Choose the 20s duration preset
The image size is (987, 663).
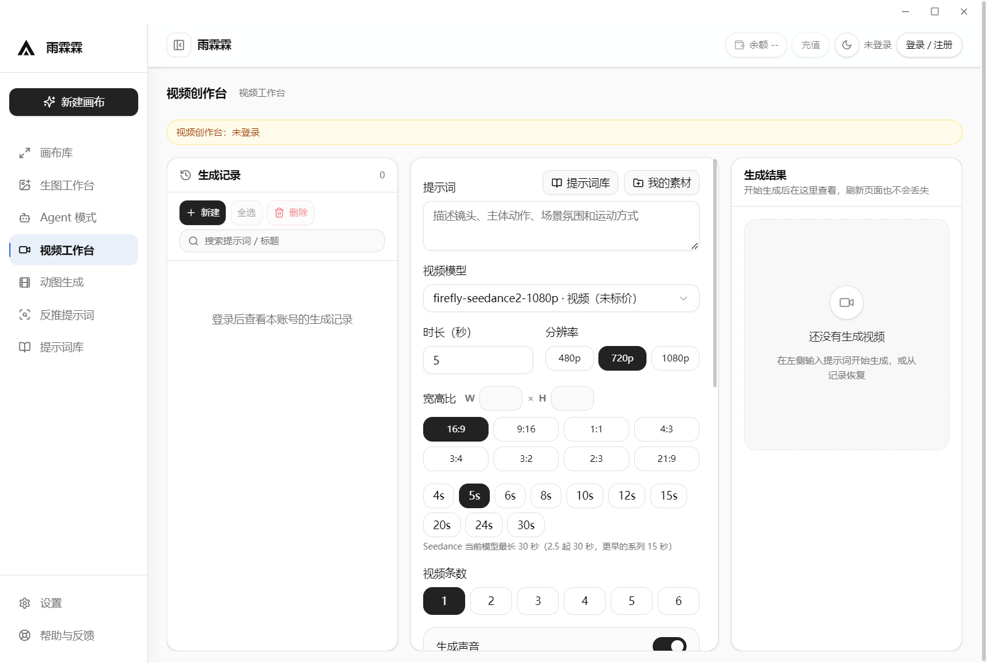tap(442, 525)
